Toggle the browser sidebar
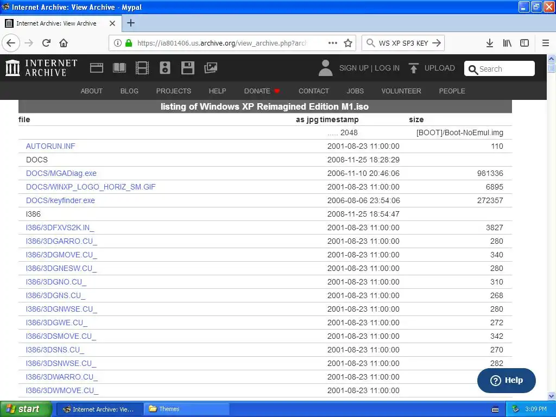The height and width of the screenshot is (417, 556). [x=525, y=43]
